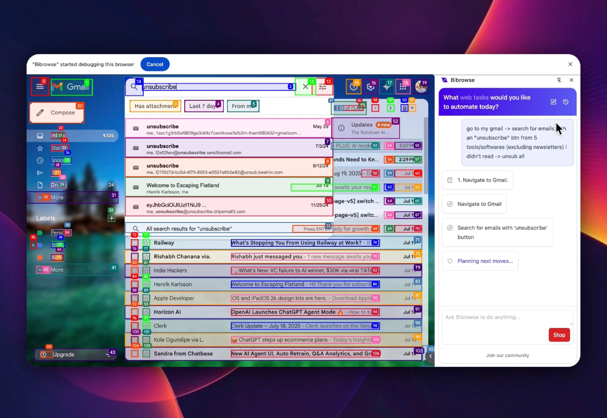Open search options filter sliders icon
The image size is (607, 418).
pos(322,87)
